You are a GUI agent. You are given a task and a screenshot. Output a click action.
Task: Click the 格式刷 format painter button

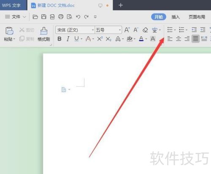tap(43, 34)
